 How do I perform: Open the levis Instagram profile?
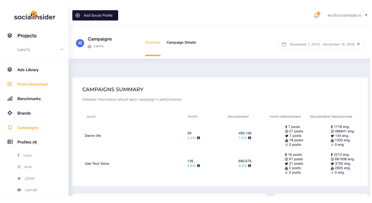coord(28,167)
